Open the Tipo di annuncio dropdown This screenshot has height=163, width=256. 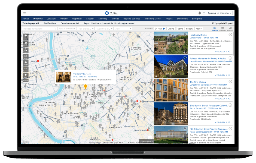click(x=67, y=29)
